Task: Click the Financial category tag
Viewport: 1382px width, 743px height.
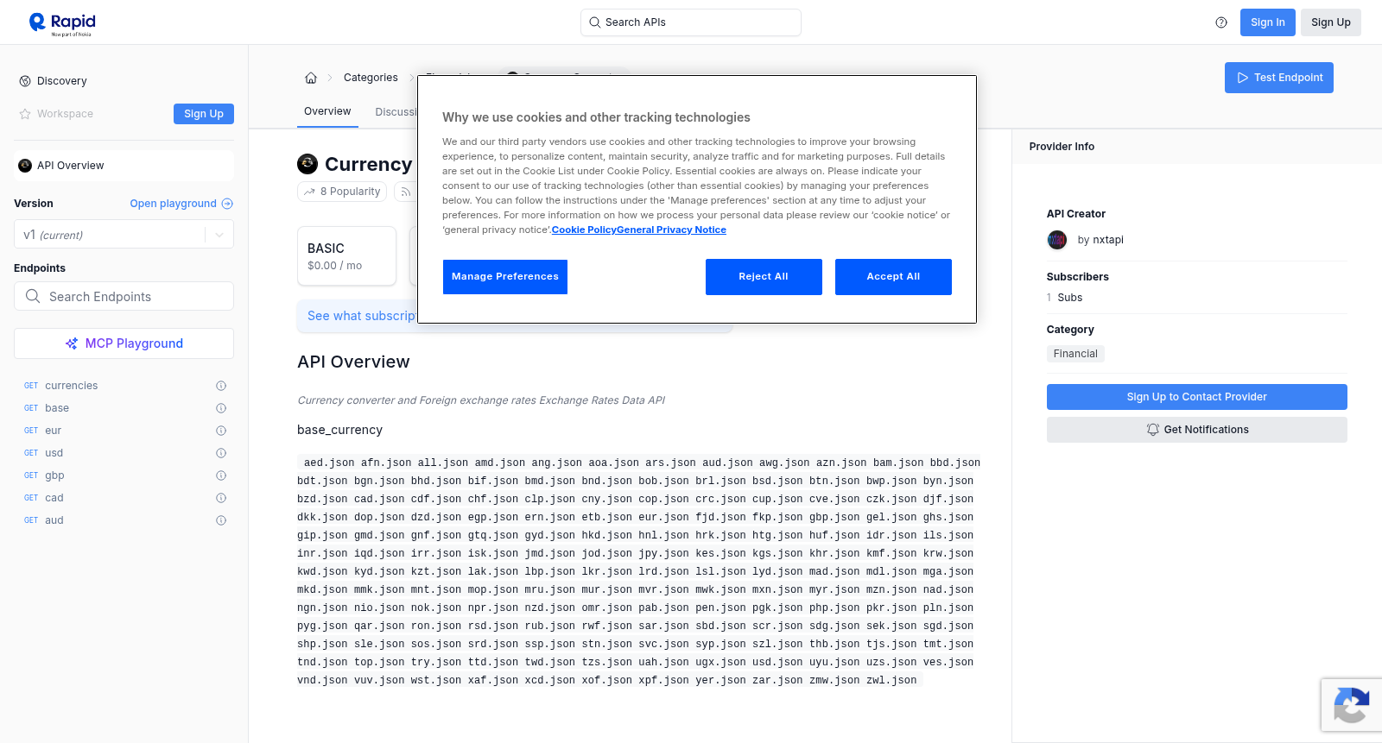Action: pos(1075,354)
